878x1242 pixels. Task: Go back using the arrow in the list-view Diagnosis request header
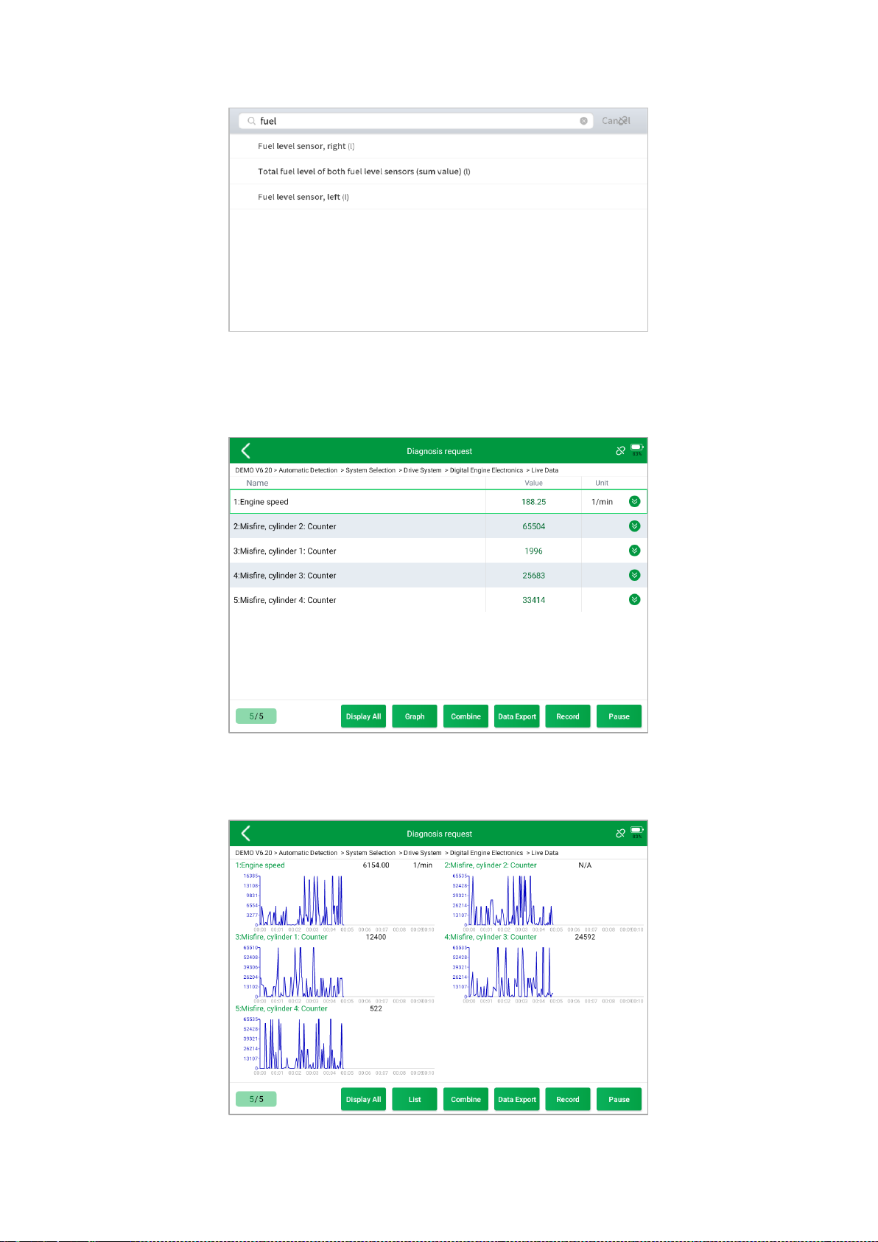246,450
